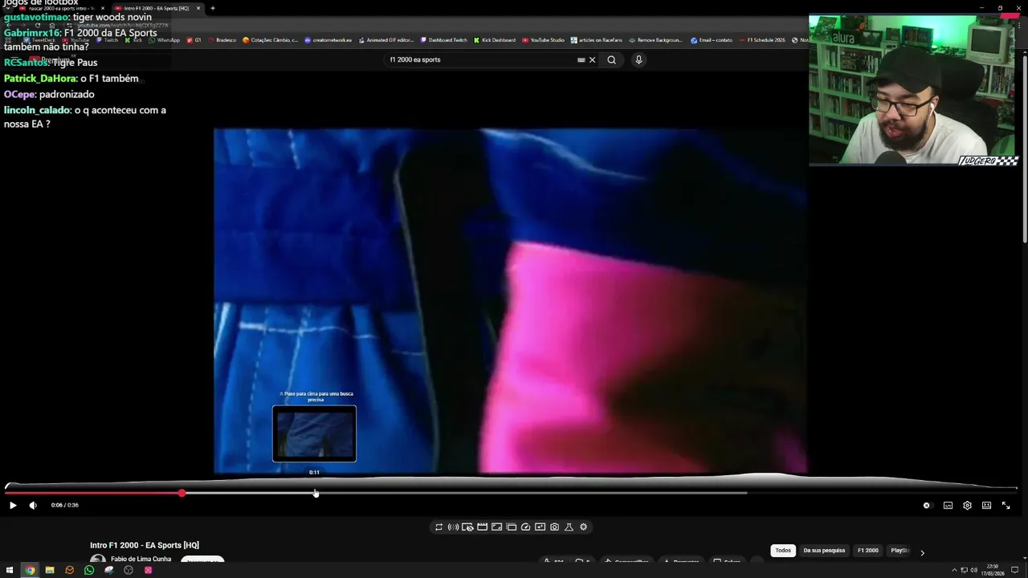This screenshot has height=578, width=1028.
Task: Show hidden system tray icons chevron
Action: (x=954, y=570)
